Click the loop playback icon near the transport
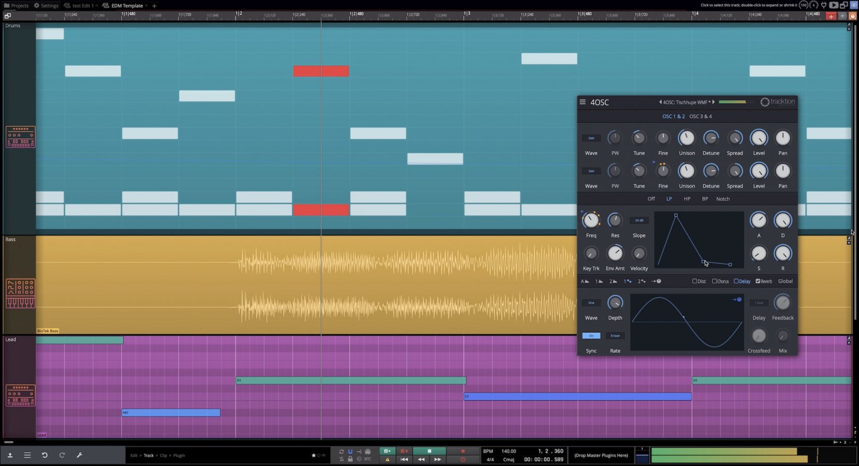 341,452
